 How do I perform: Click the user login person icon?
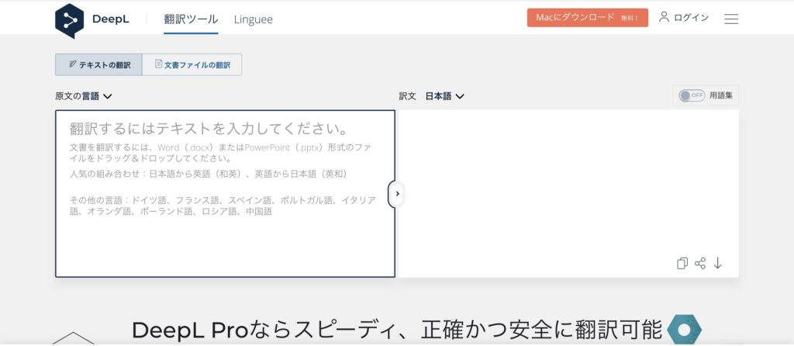click(x=664, y=17)
